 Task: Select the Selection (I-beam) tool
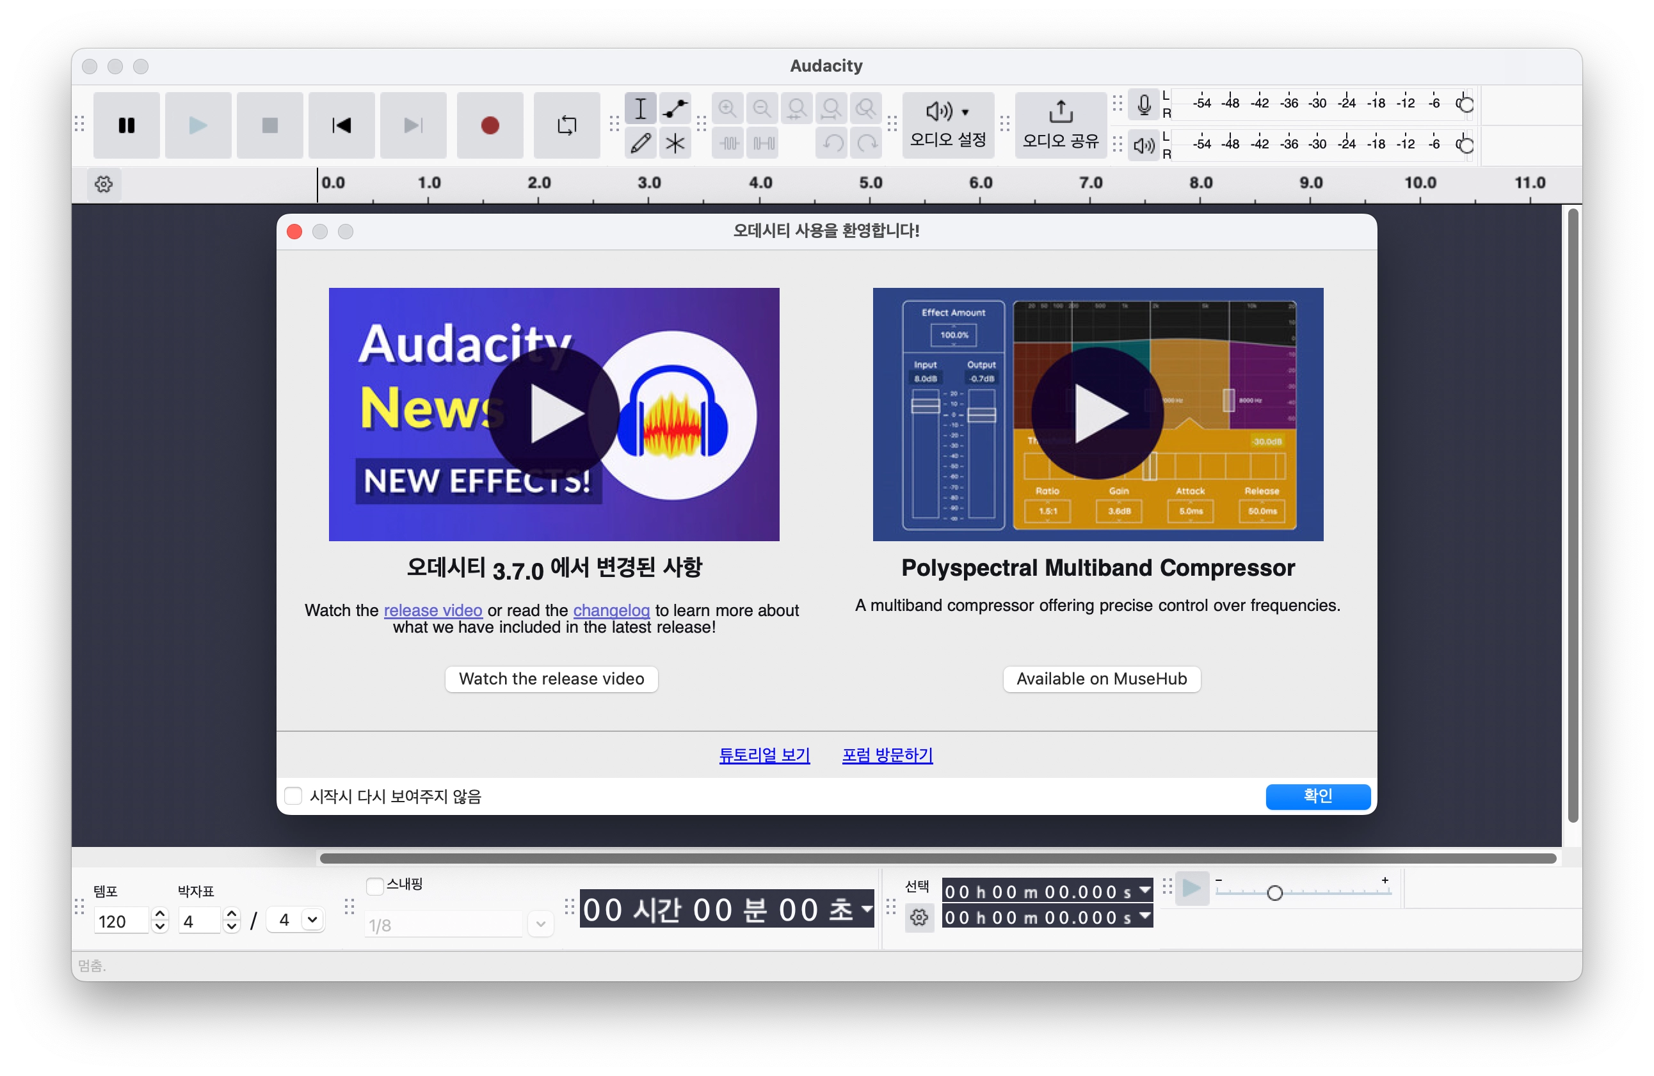click(x=640, y=108)
